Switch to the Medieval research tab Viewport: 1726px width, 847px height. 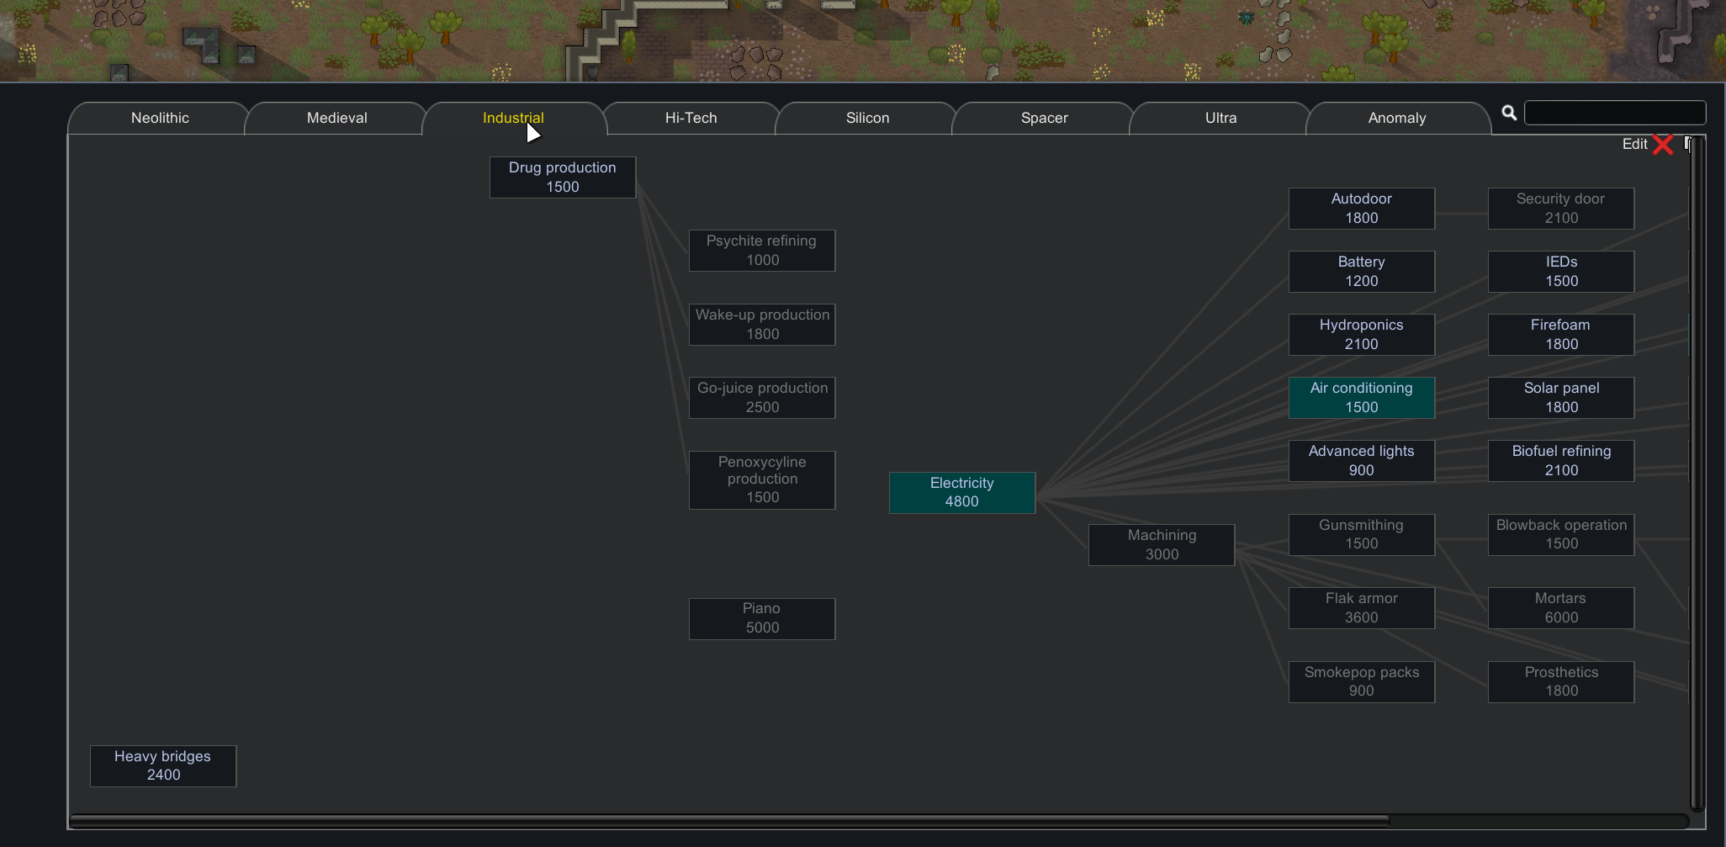click(x=336, y=118)
